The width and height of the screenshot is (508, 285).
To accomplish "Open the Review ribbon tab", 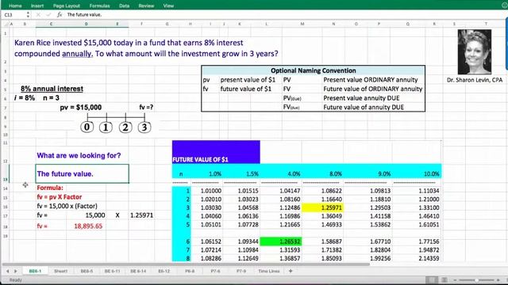I will [x=146, y=6].
